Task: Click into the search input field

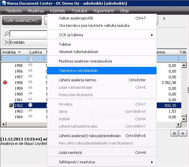Action: [28, 34]
